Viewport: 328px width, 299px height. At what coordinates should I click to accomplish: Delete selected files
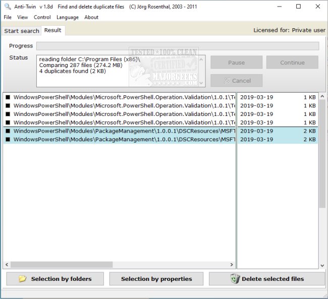pyautogui.click(x=267, y=279)
